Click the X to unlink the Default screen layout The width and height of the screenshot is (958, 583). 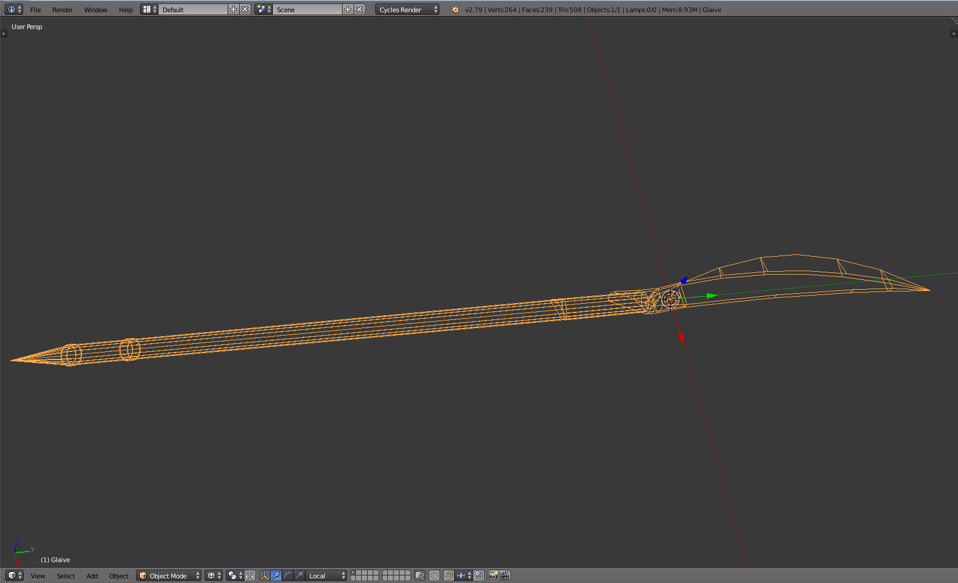point(245,9)
